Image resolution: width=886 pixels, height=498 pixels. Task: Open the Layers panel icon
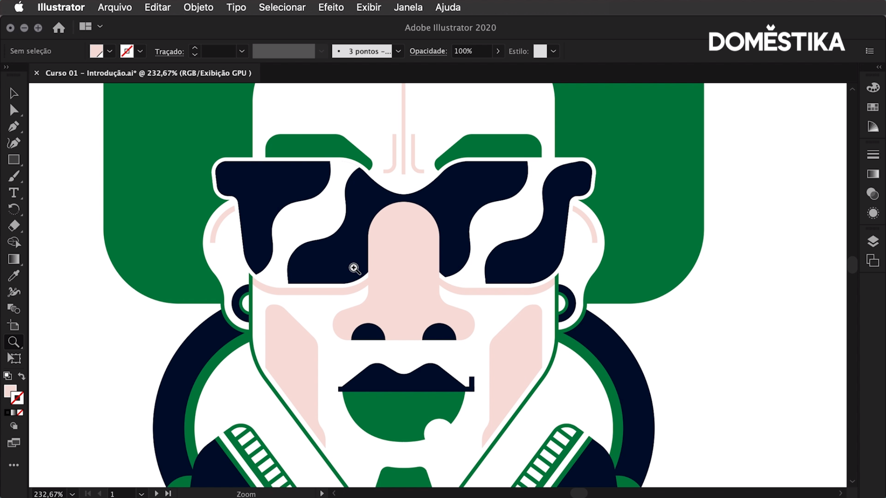[873, 241]
